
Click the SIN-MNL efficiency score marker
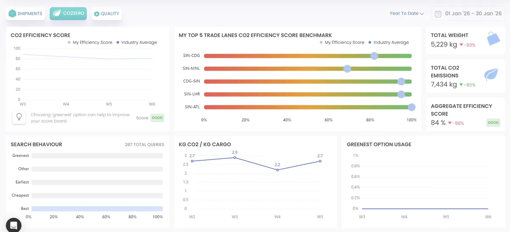pyautogui.click(x=347, y=68)
